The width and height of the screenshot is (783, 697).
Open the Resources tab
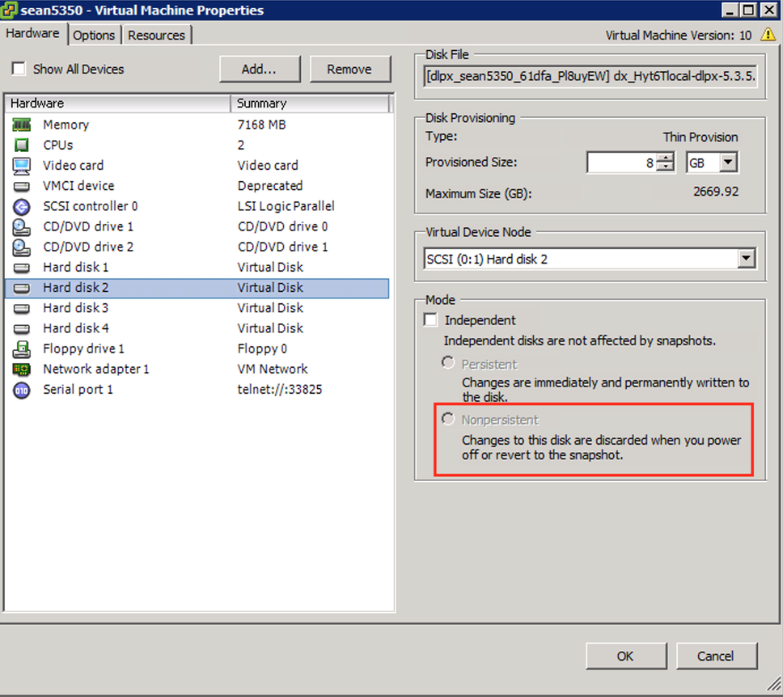tap(156, 35)
